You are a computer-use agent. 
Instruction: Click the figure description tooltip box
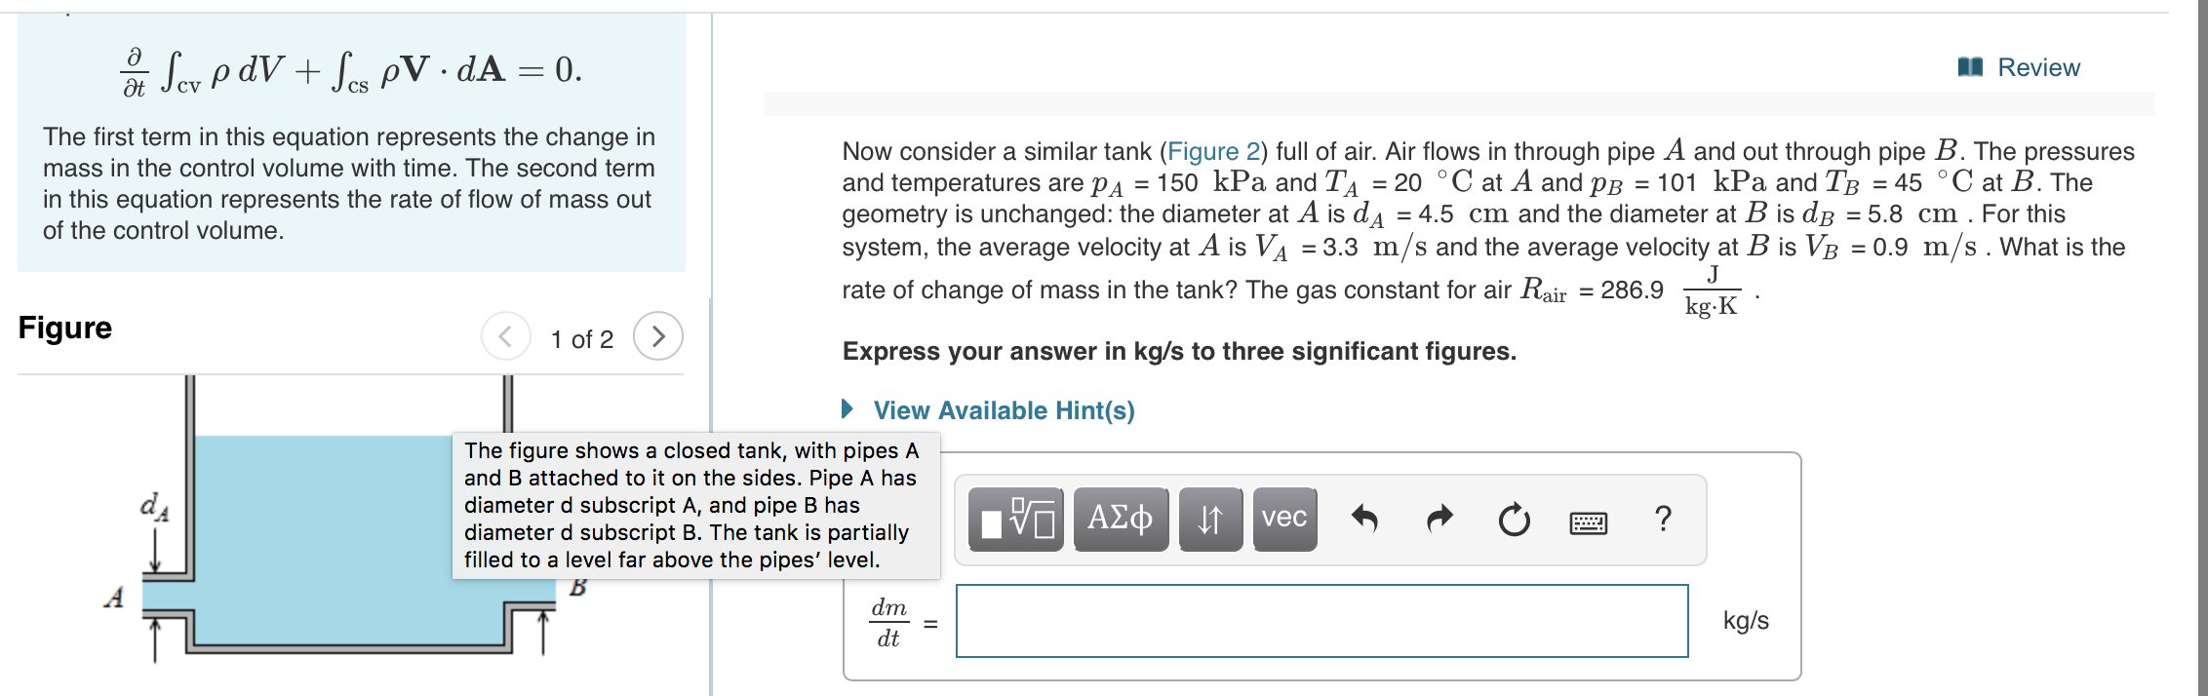(695, 505)
